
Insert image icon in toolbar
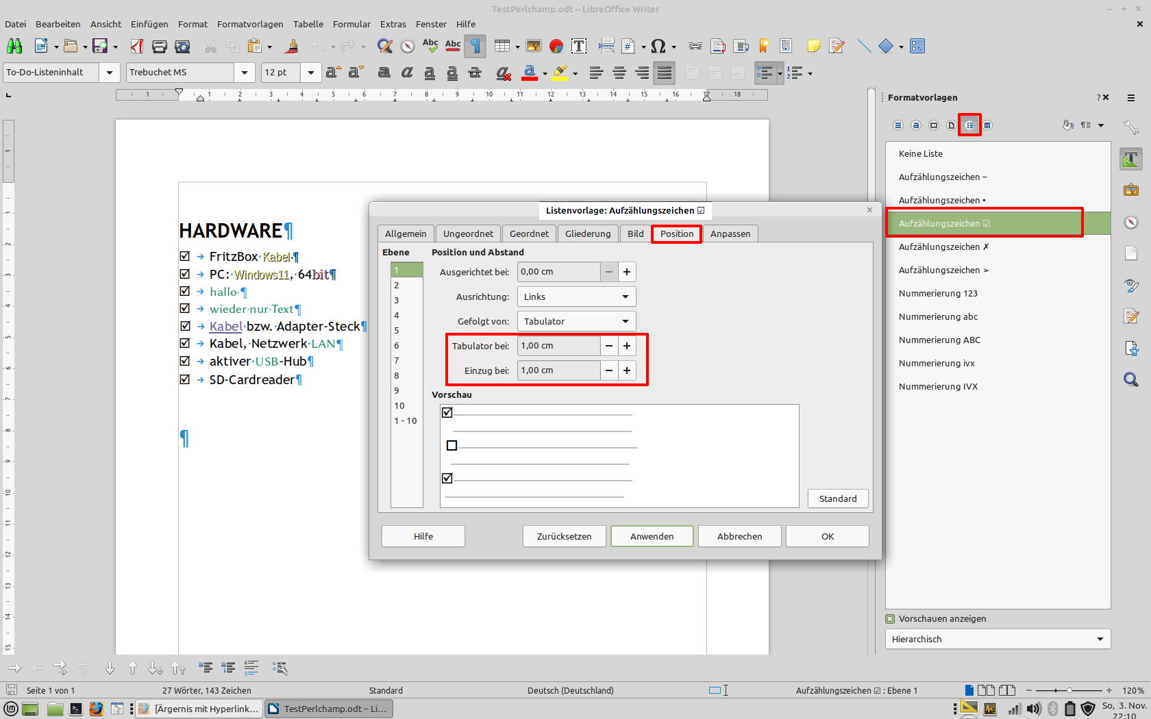tap(534, 46)
